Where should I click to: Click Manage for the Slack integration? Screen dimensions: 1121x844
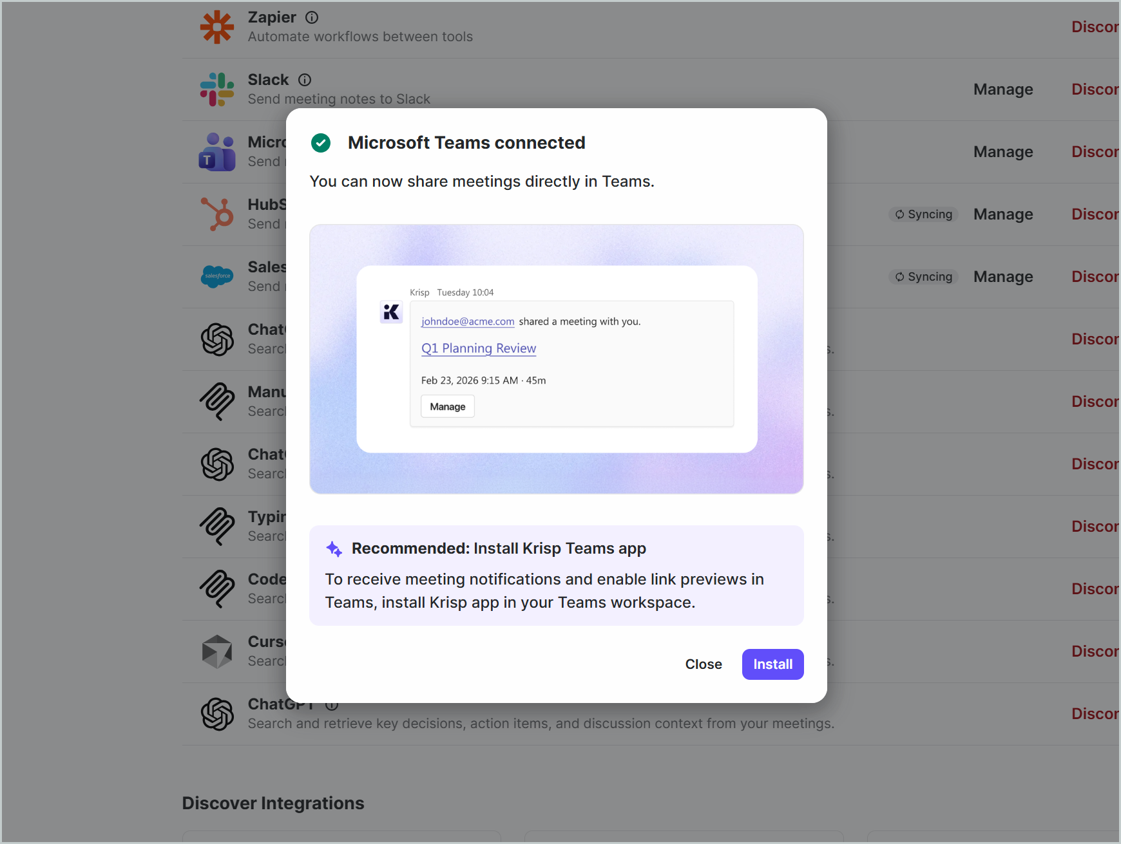pyautogui.click(x=1002, y=89)
